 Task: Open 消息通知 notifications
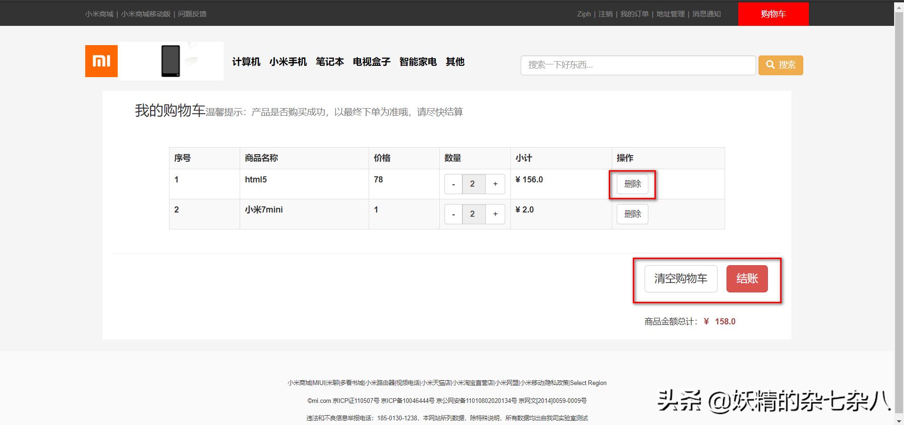(x=706, y=14)
